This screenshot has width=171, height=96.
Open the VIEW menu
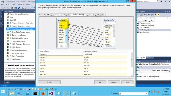point(14,5)
